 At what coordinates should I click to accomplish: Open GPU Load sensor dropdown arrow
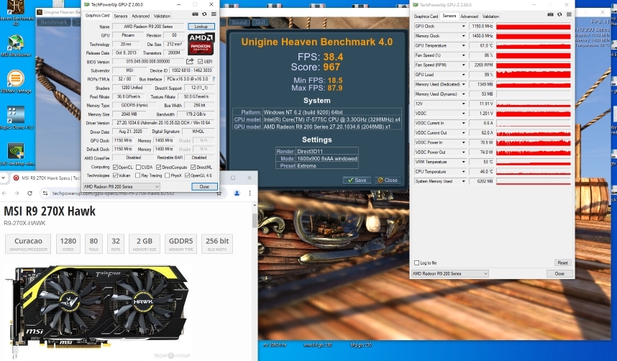point(463,75)
